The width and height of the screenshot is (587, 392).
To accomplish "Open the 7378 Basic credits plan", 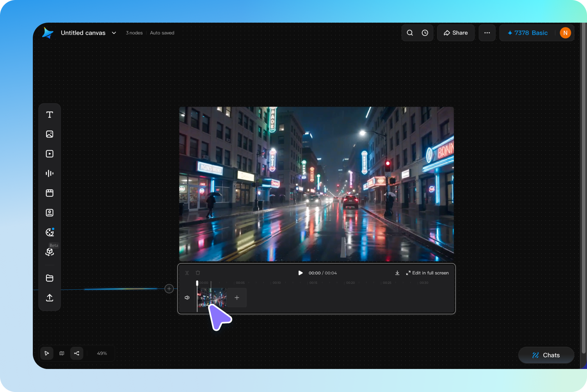I will coord(528,33).
